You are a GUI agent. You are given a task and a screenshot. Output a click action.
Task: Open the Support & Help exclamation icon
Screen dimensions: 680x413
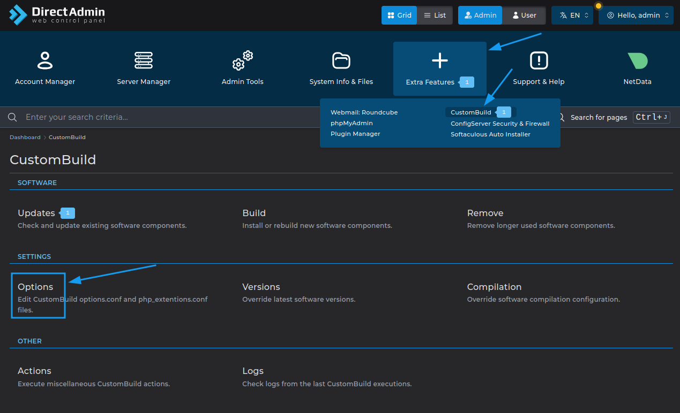pos(539,60)
